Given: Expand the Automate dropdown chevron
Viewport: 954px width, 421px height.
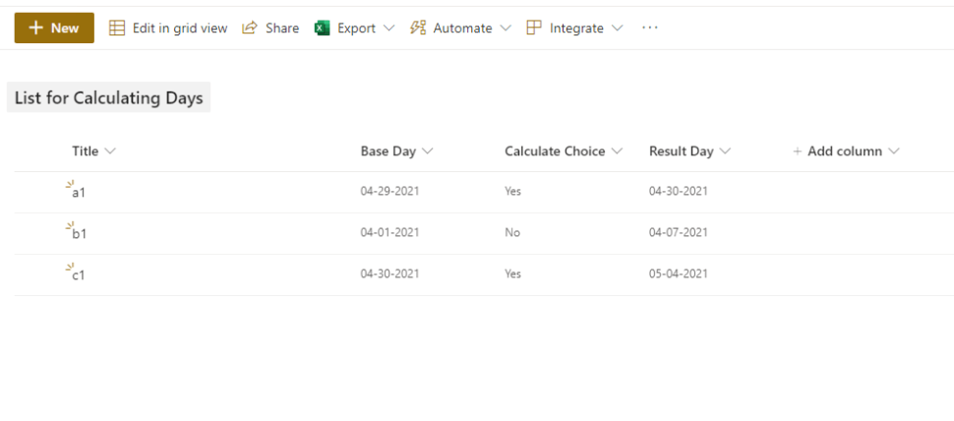Looking at the screenshot, I should pos(506,28).
